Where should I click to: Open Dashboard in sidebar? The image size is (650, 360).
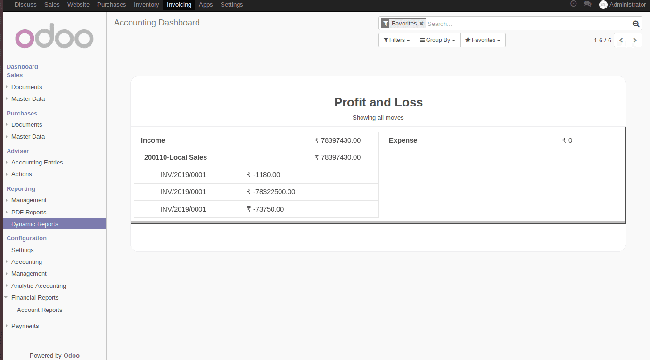22,67
